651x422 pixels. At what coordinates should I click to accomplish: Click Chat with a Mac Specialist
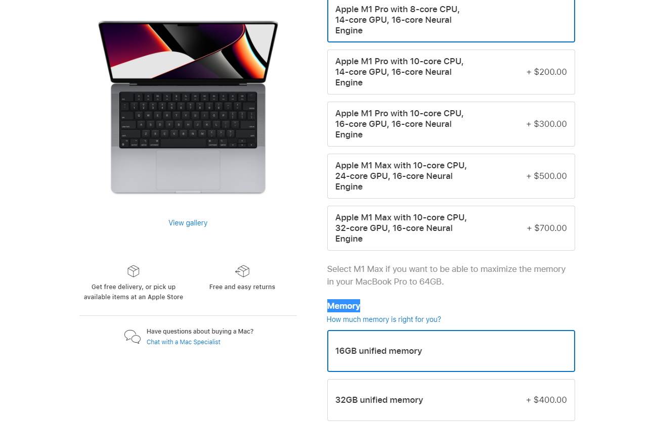tap(184, 342)
